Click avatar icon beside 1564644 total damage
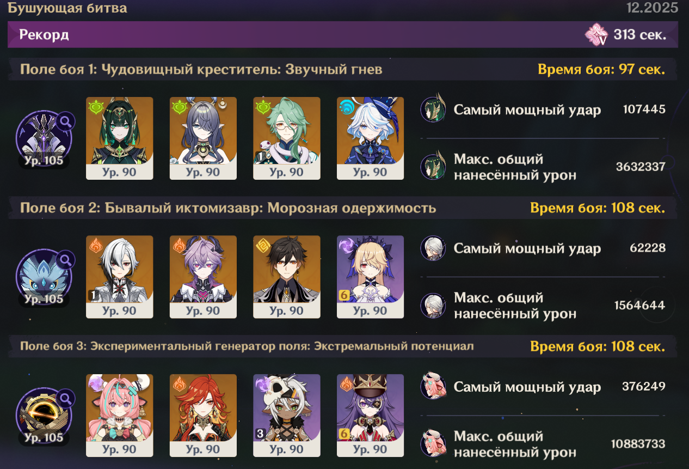Viewport: 689px width, 469px height. tap(434, 306)
